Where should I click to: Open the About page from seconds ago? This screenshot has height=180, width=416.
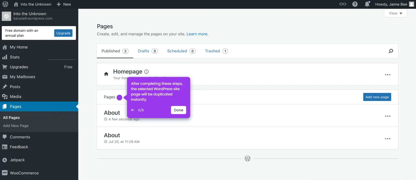[112, 113]
